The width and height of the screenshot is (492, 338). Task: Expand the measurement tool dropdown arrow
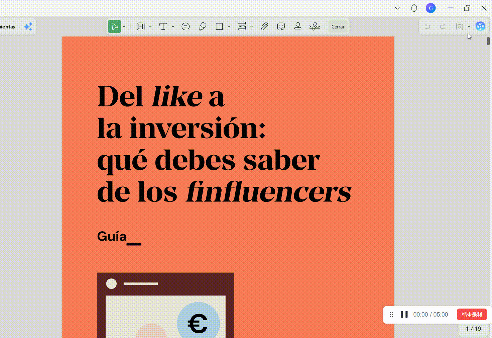(251, 26)
